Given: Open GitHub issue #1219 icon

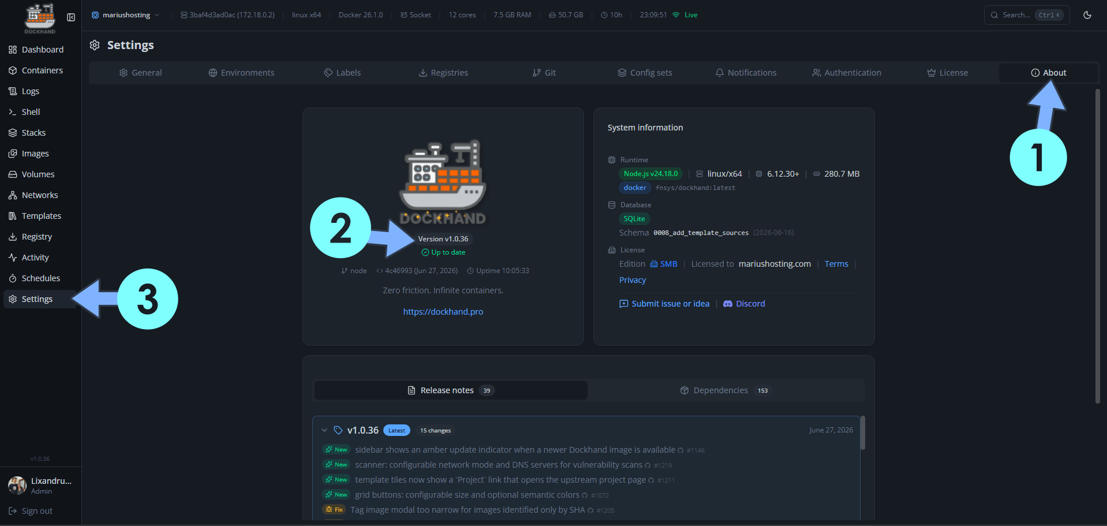Looking at the screenshot, I should tap(648, 465).
